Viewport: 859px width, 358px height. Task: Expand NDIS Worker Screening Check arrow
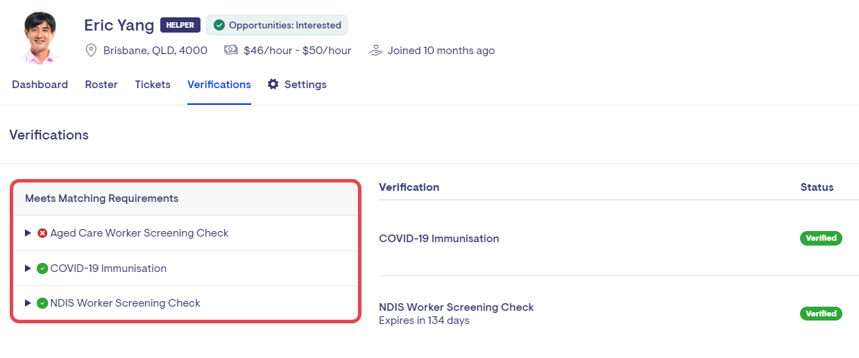(28, 303)
